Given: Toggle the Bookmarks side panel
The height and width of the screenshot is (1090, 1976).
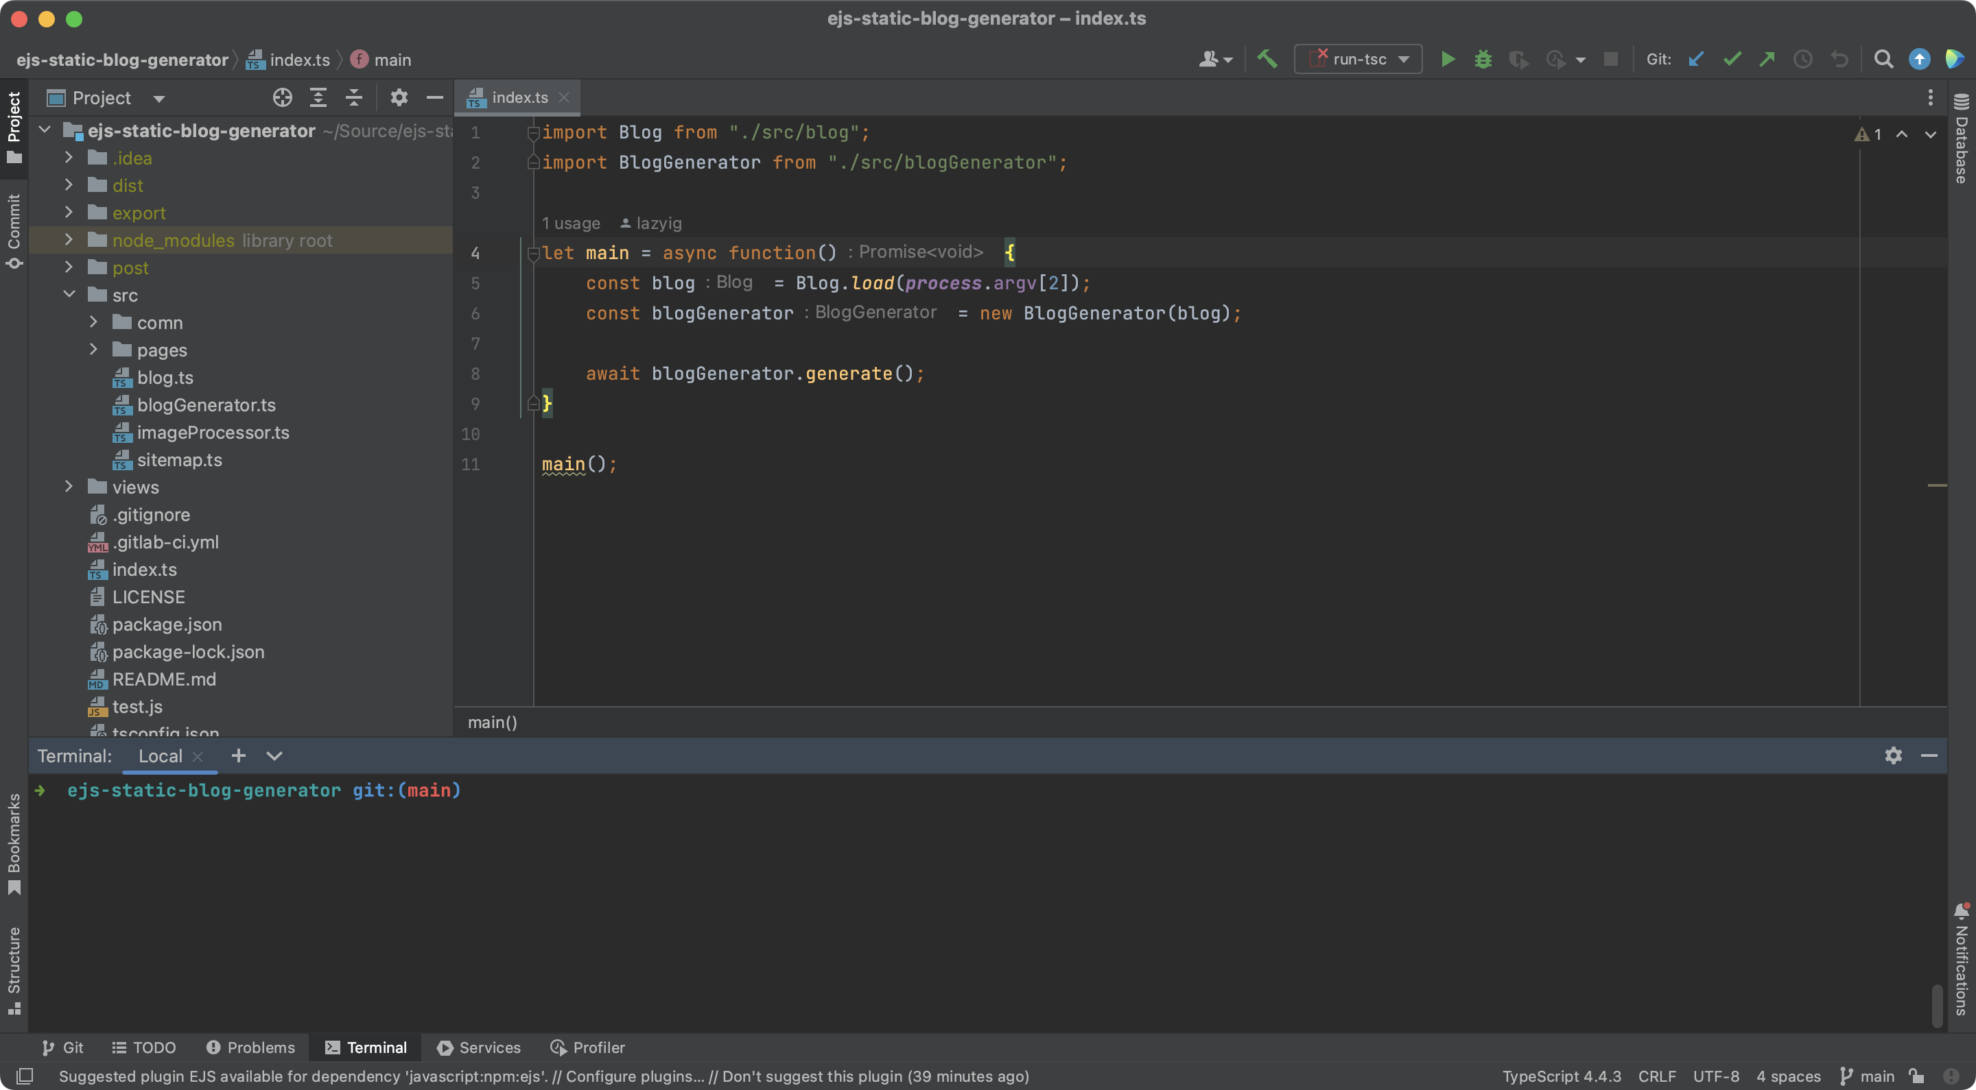Looking at the screenshot, I should coord(14,843).
